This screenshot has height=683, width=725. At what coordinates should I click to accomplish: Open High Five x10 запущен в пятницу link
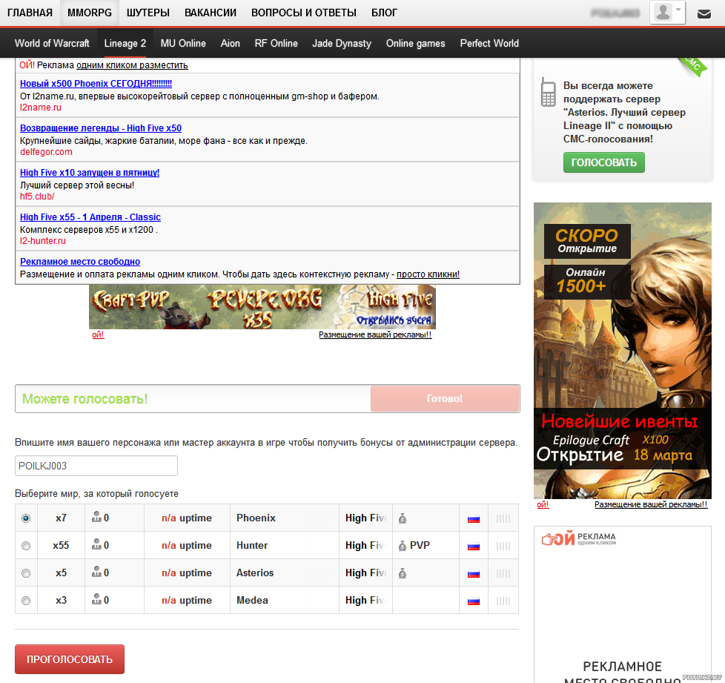pyautogui.click(x=90, y=173)
